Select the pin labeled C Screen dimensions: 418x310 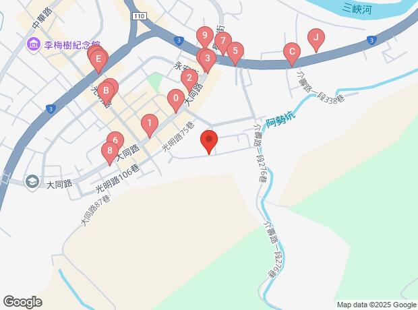(292, 52)
